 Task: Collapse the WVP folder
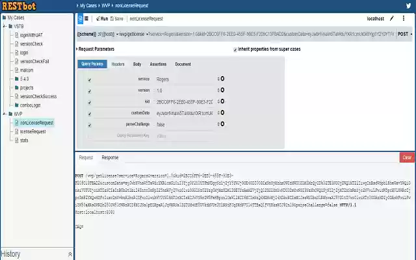(5, 114)
